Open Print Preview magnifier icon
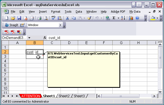This screenshot has width=164, height=105. coord(46,18)
